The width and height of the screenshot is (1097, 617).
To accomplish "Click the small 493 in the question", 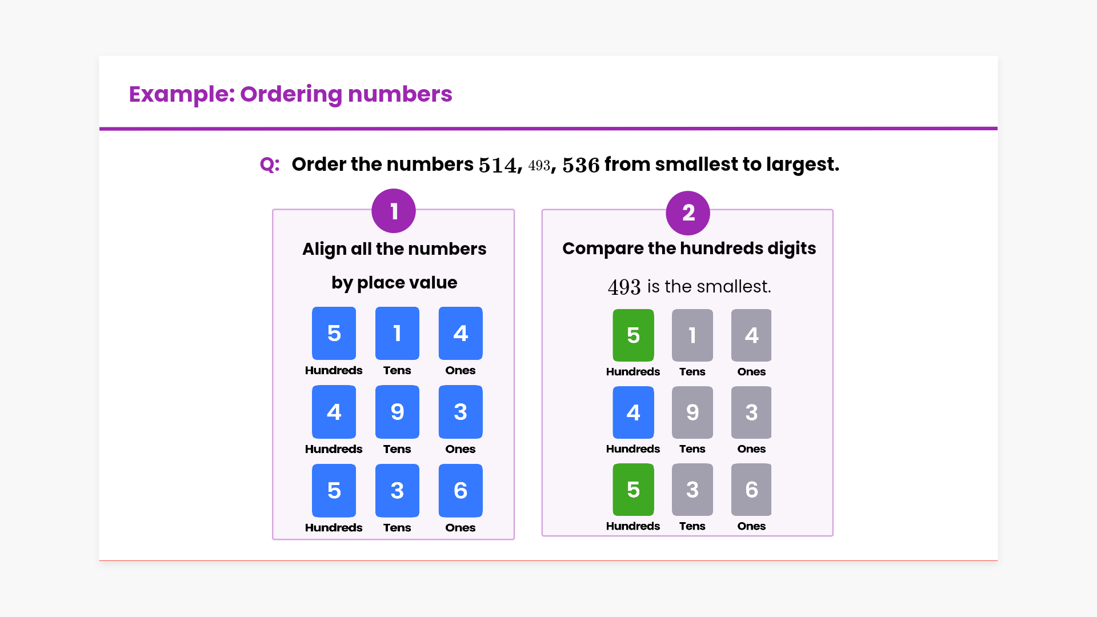I will point(539,166).
